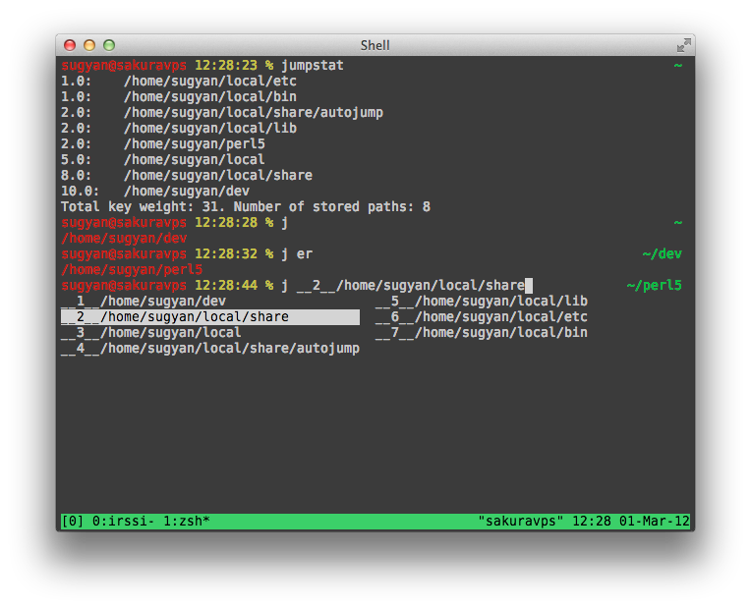Click the '2.0: /home/sugyan/perl5' jumpstat line
Viewport: 751px width, 609px height.
163,144
